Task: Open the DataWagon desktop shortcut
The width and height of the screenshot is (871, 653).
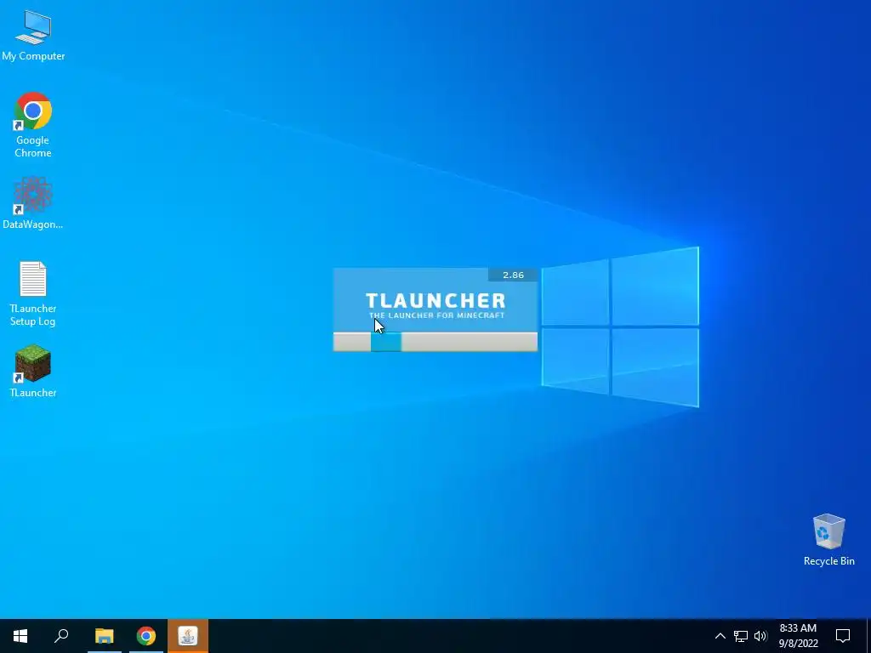Action: pos(33,203)
